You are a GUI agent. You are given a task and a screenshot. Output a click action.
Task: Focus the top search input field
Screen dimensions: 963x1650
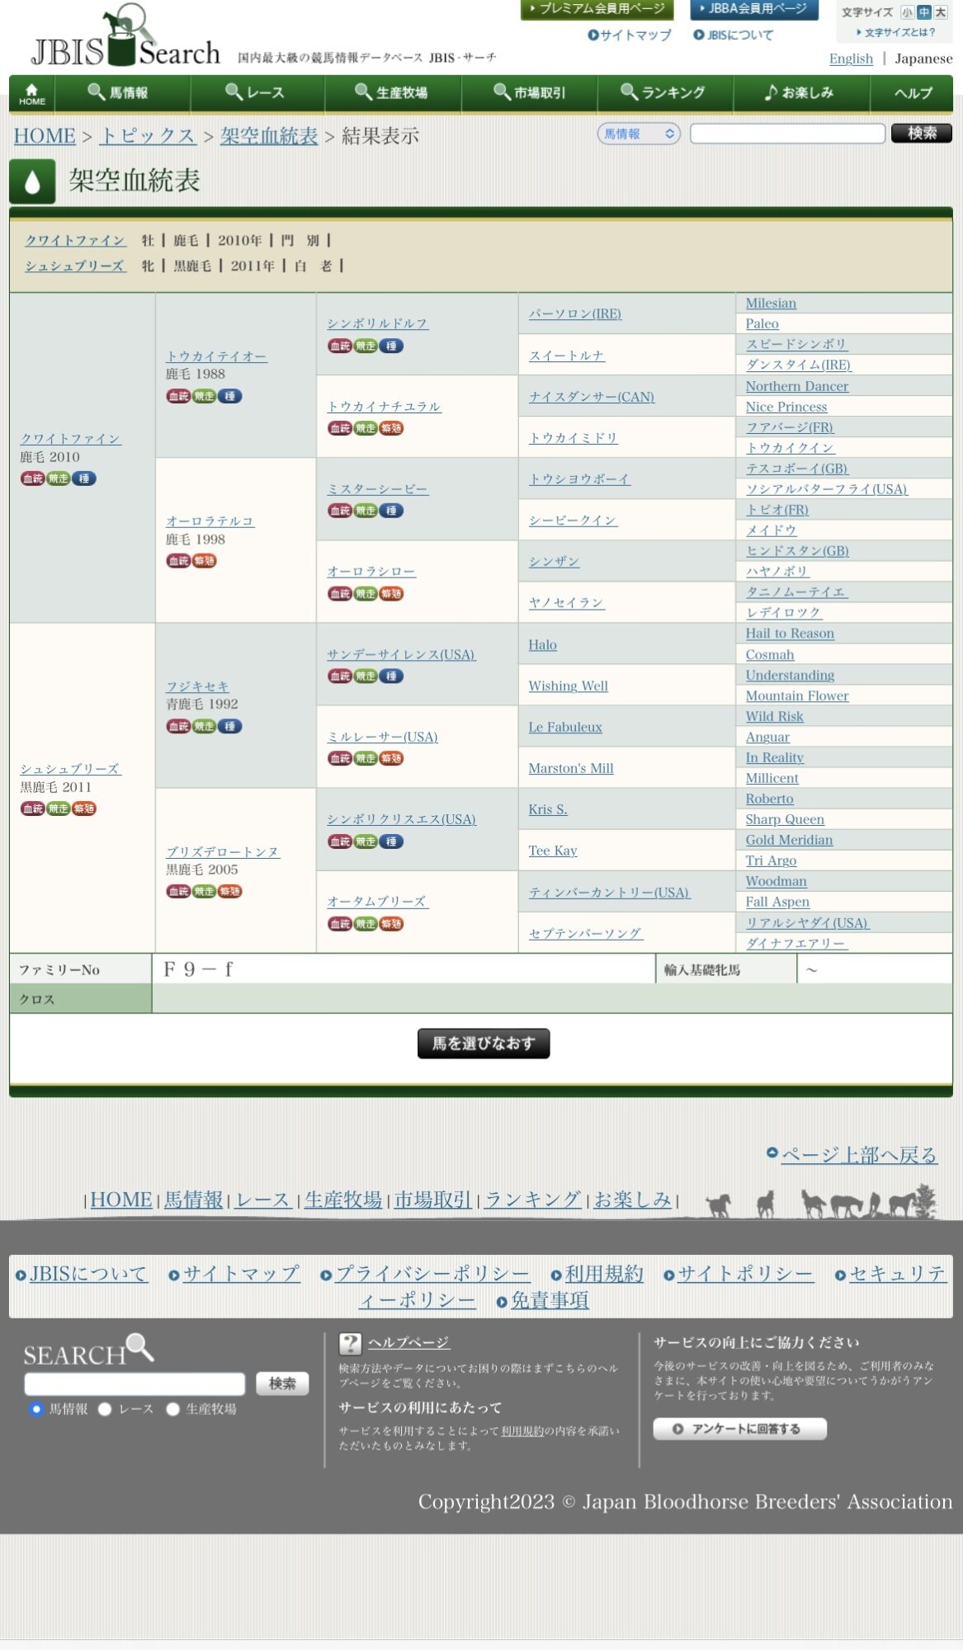point(787,134)
